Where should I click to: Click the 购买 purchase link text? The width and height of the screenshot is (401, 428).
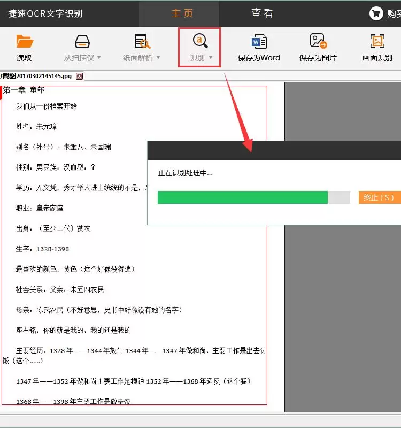[x=394, y=14]
